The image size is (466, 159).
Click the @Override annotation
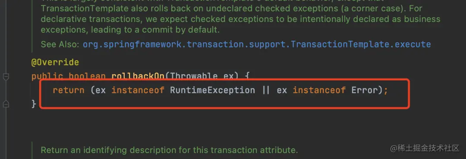point(55,62)
